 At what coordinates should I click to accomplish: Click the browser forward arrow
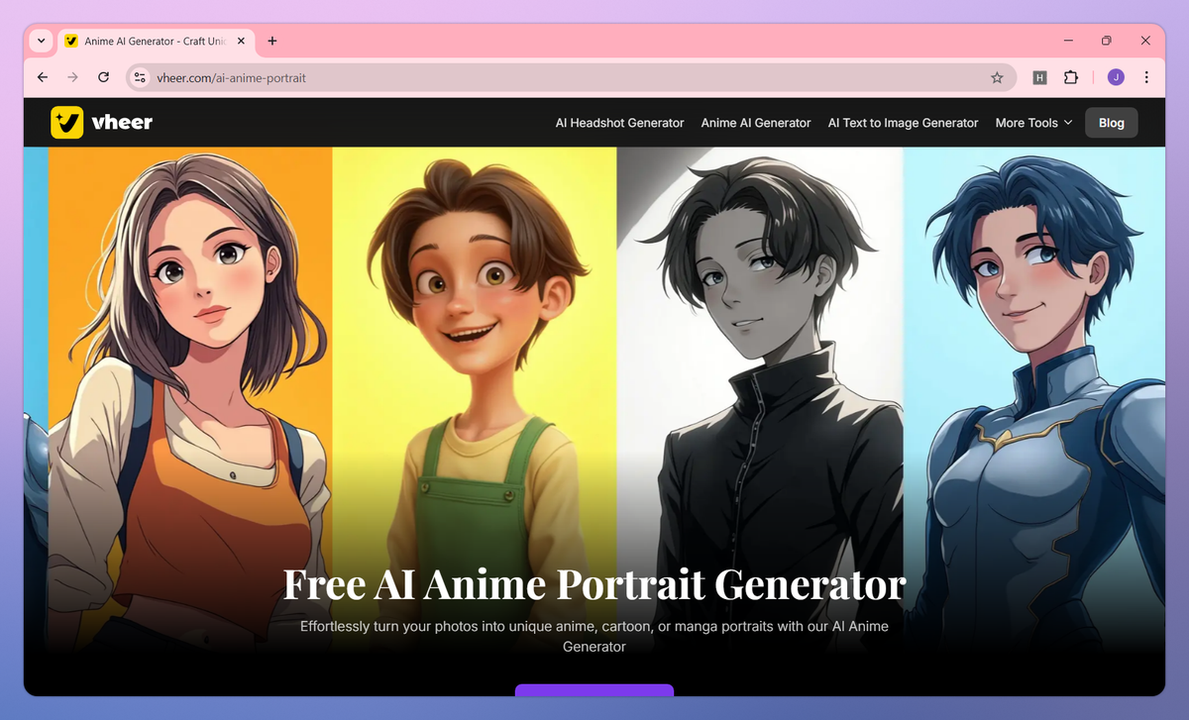[72, 77]
